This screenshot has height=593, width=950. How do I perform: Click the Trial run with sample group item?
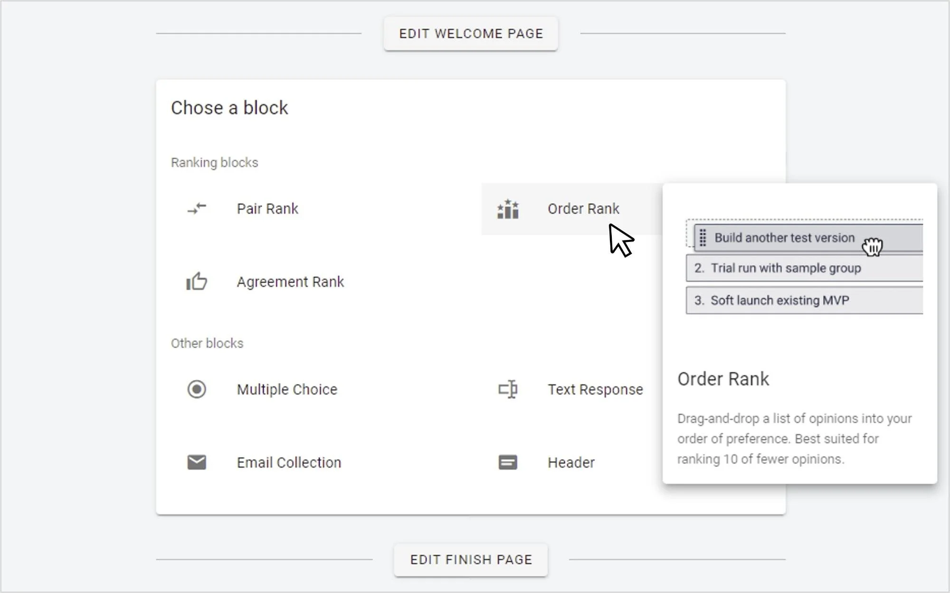point(786,268)
